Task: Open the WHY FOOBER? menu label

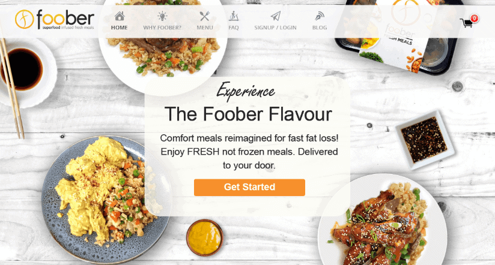Action: (162, 28)
